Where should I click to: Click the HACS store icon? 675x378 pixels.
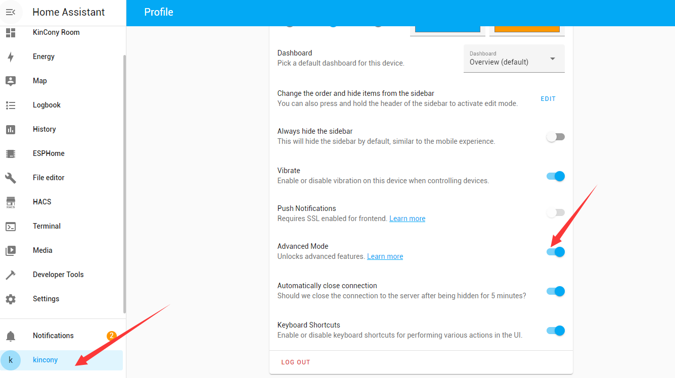coord(11,202)
